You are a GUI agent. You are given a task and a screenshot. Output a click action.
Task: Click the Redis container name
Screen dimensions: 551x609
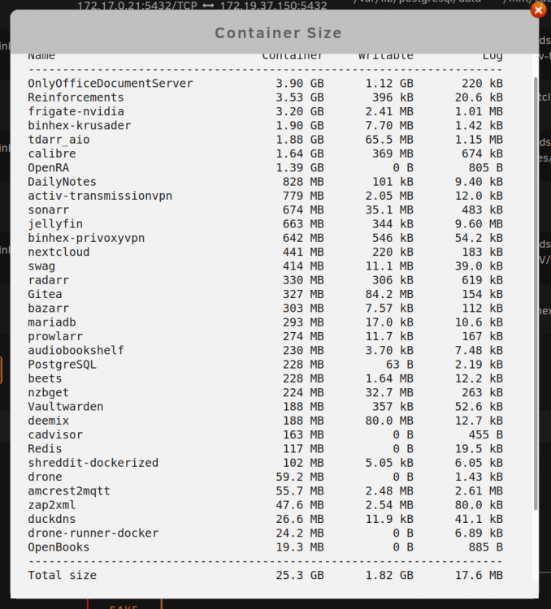click(45, 448)
